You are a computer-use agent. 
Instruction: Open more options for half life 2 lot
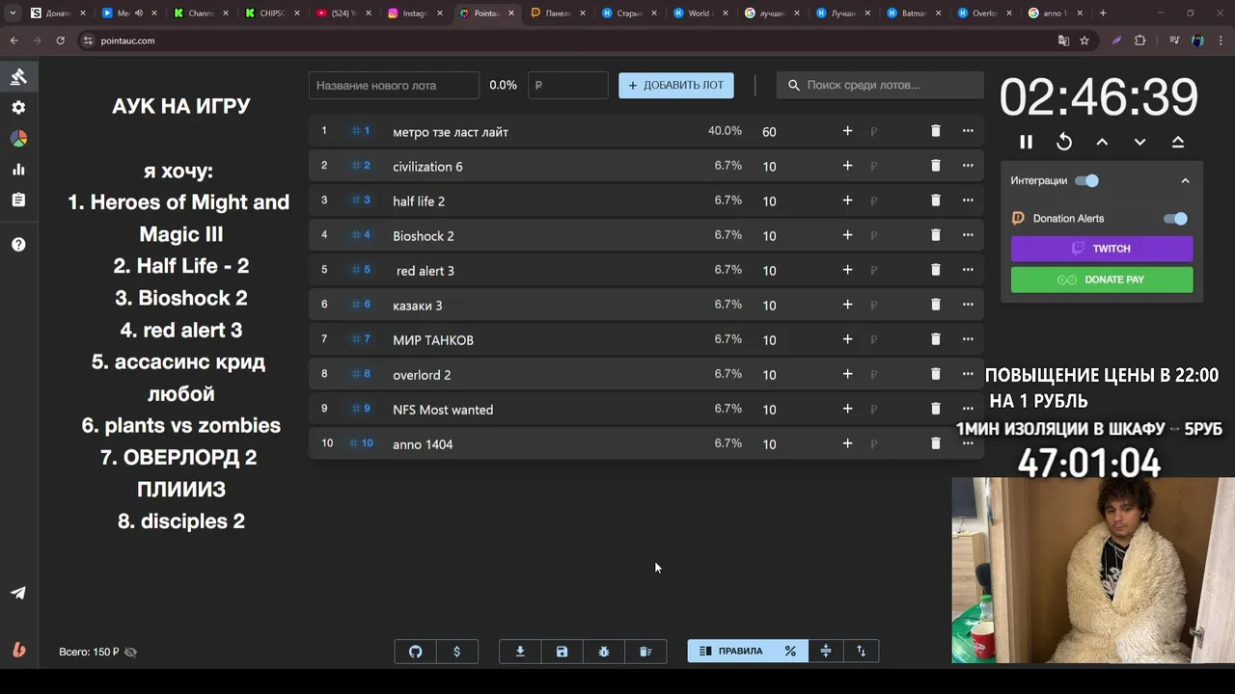[968, 200]
